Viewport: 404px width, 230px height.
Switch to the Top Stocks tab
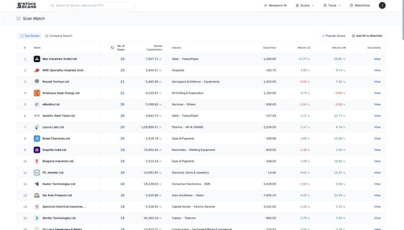(30, 36)
